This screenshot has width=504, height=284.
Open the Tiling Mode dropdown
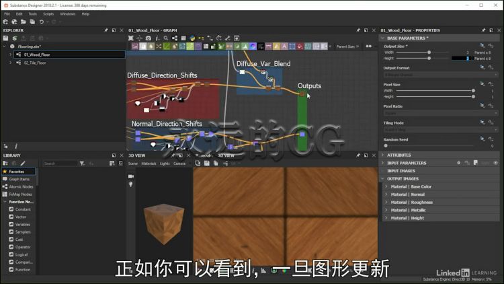[440, 129]
